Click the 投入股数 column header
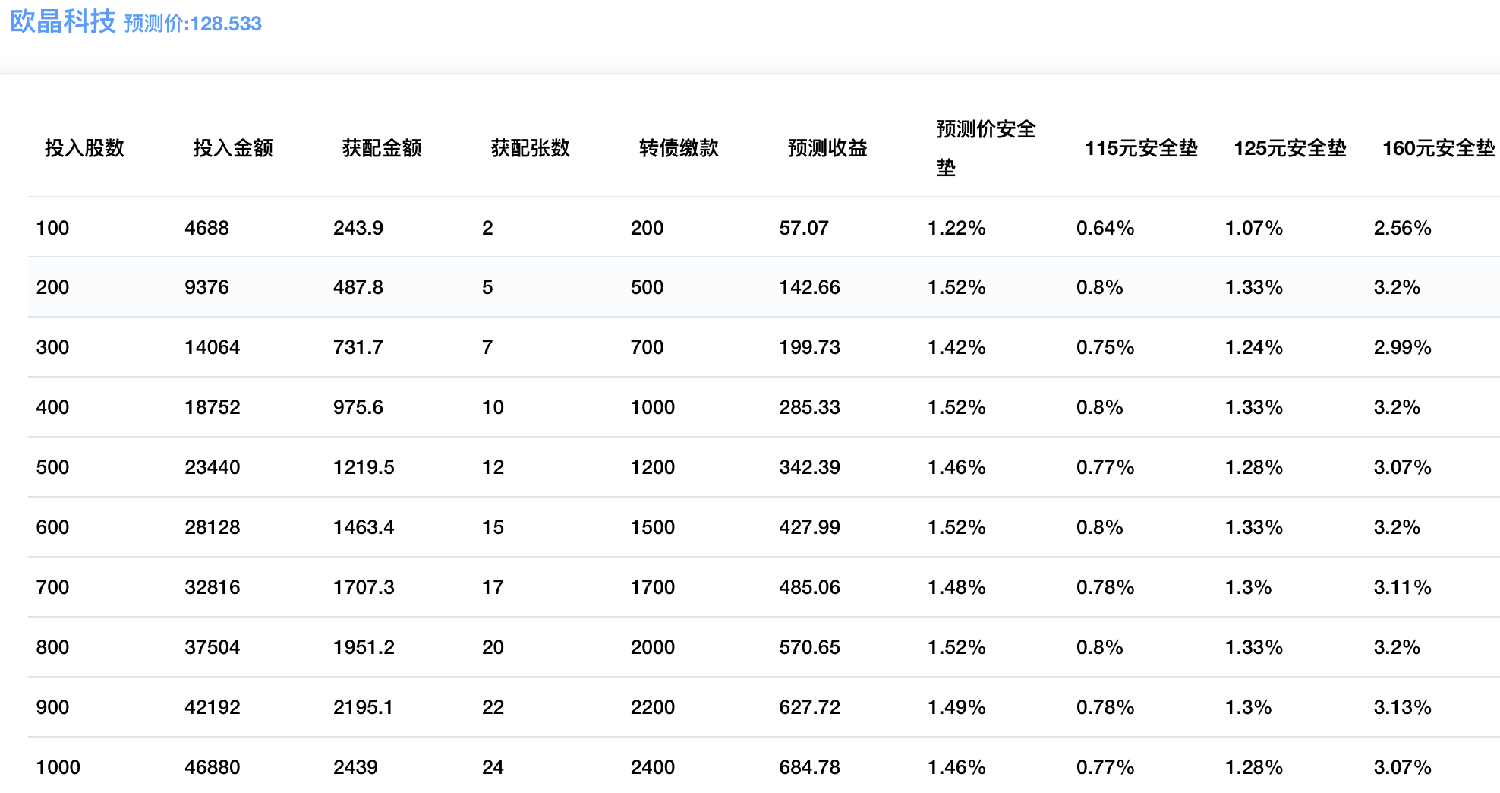 tap(84, 148)
